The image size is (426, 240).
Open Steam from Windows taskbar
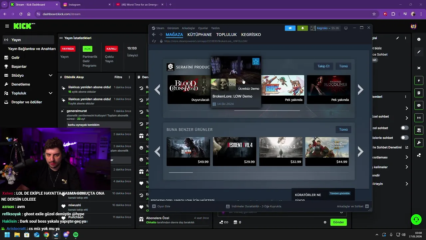(x=56, y=235)
